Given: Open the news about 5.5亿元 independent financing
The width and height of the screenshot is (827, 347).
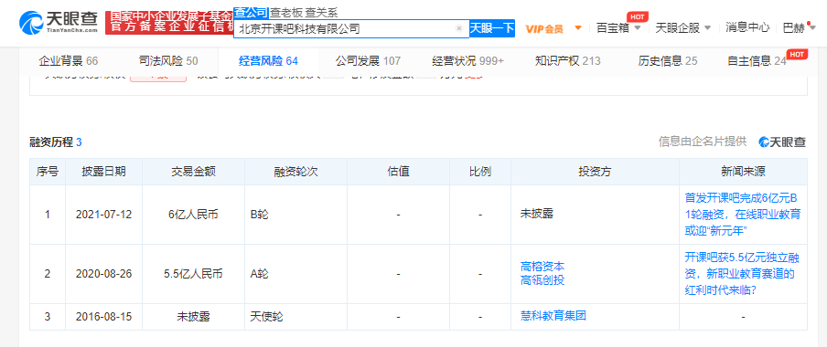Looking at the screenshot, I should (x=743, y=274).
